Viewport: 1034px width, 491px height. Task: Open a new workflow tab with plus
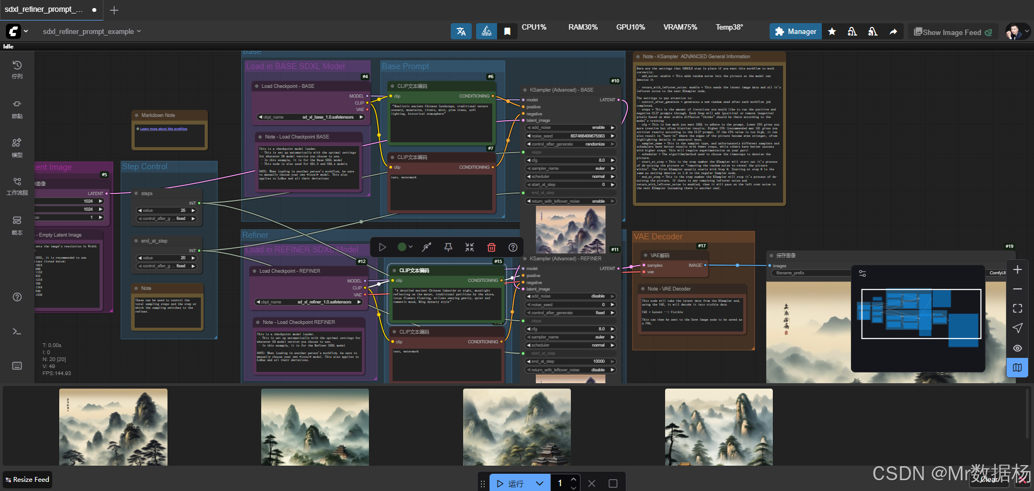click(x=114, y=10)
